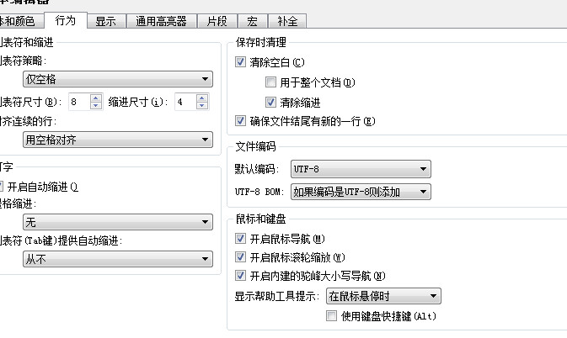Expand the 用空格对齐 alignment dropdown
Viewport: 567px width, 338px height.
coord(116,140)
